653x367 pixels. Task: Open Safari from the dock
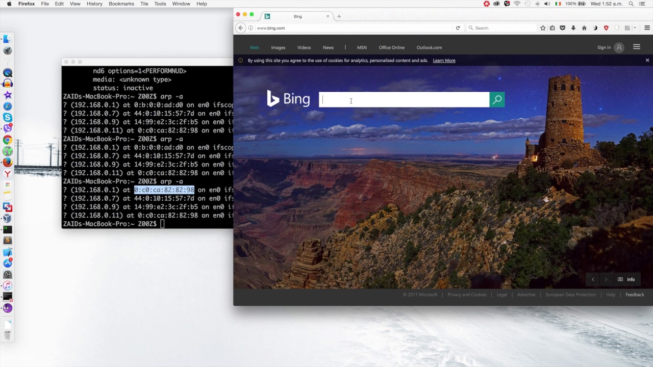tap(7, 107)
